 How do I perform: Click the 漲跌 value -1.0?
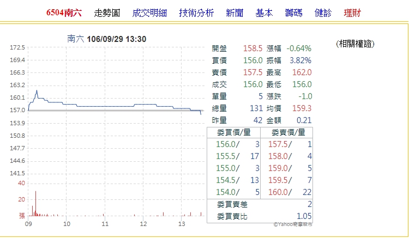(305, 96)
